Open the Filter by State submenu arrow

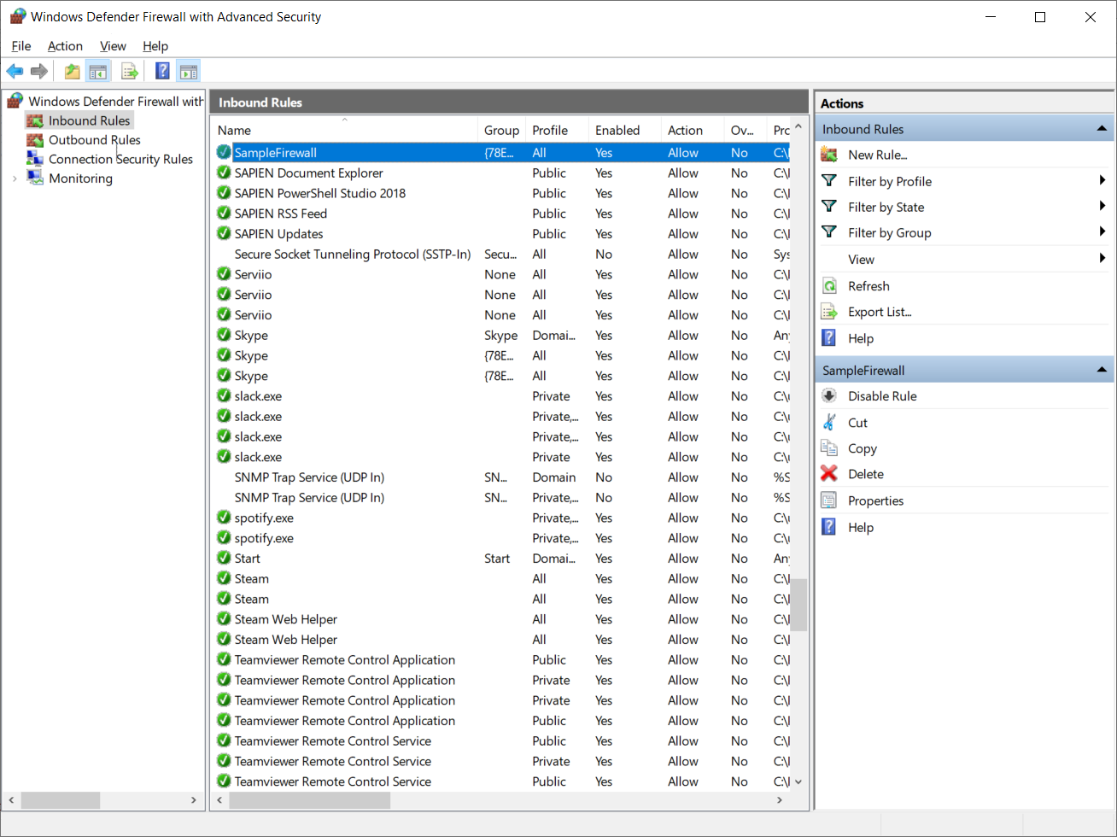tap(1102, 206)
